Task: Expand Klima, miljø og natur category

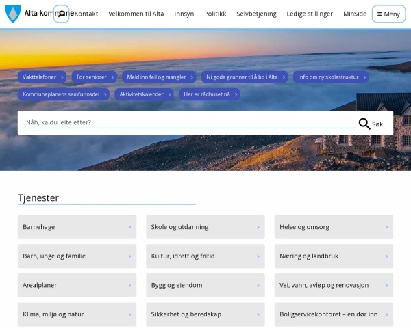Action: (77, 314)
